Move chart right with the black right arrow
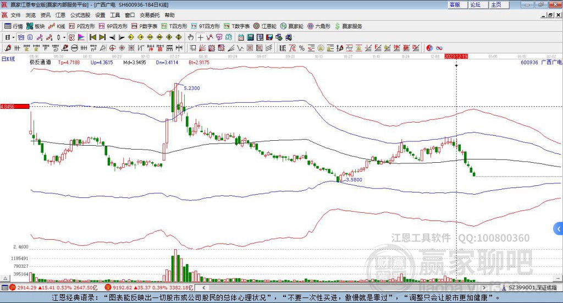 122,37
